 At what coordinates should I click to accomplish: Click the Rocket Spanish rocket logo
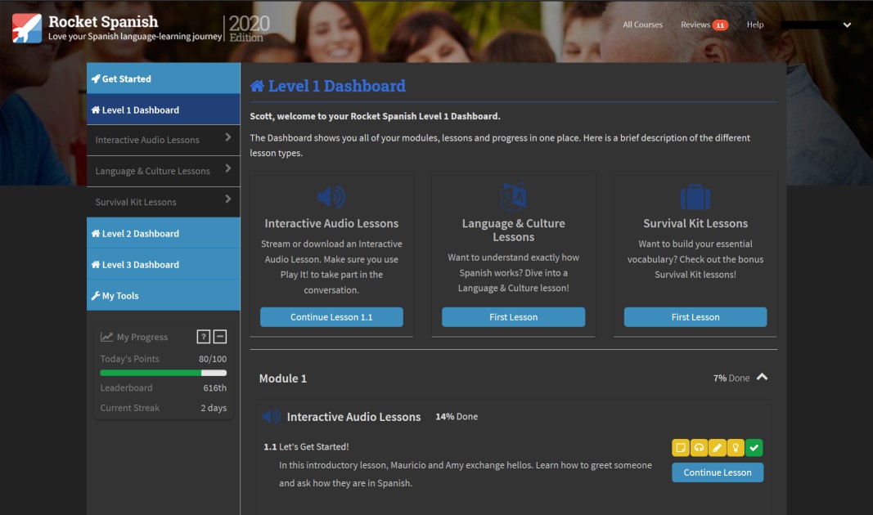(x=27, y=29)
